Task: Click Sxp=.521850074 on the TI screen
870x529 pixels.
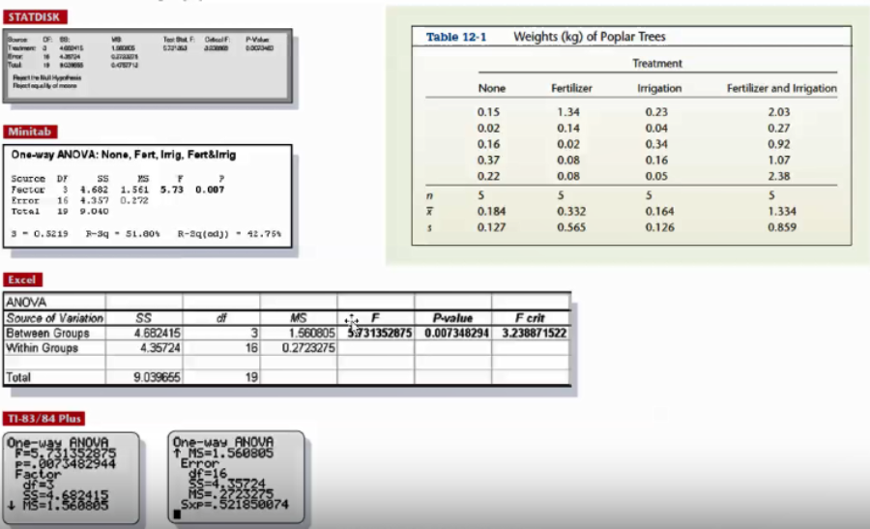Action: point(235,505)
